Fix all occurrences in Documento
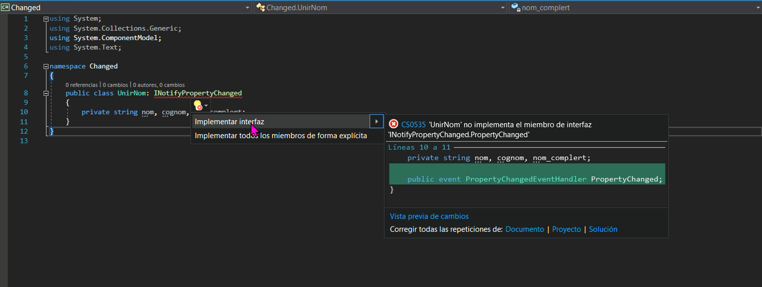762x287 pixels. point(524,229)
